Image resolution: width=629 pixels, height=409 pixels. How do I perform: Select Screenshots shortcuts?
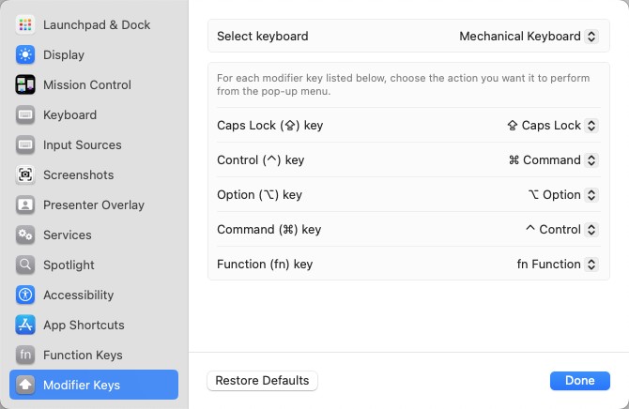pos(94,174)
